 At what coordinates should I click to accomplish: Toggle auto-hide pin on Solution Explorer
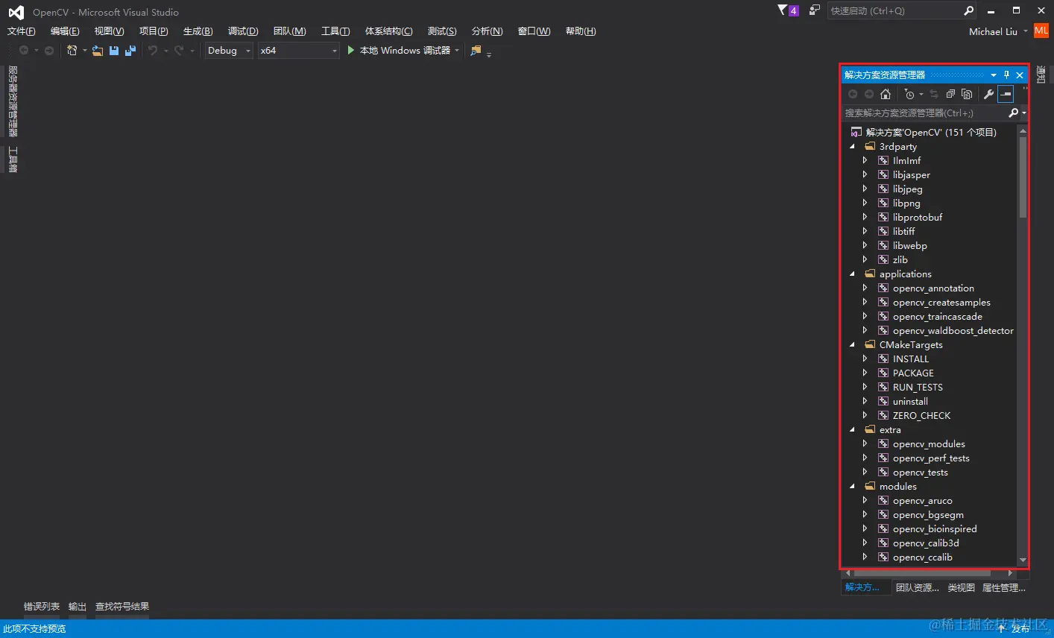pos(1006,75)
